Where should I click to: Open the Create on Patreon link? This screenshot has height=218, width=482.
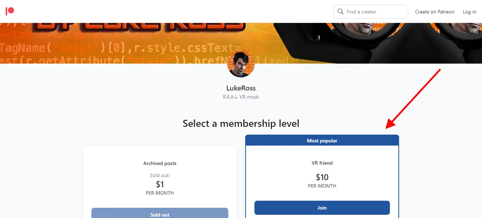(434, 12)
